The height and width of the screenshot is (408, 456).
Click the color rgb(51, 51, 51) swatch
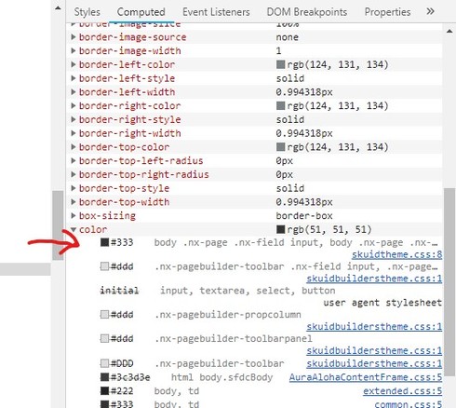pos(280,229)
